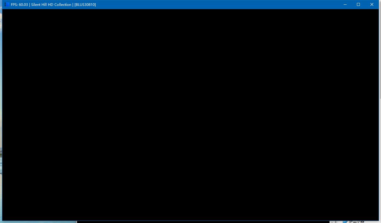The width and height of the screenshot is (381, 223).
Task: Click the emulator window icon in title bar
Action: [7, 4]
